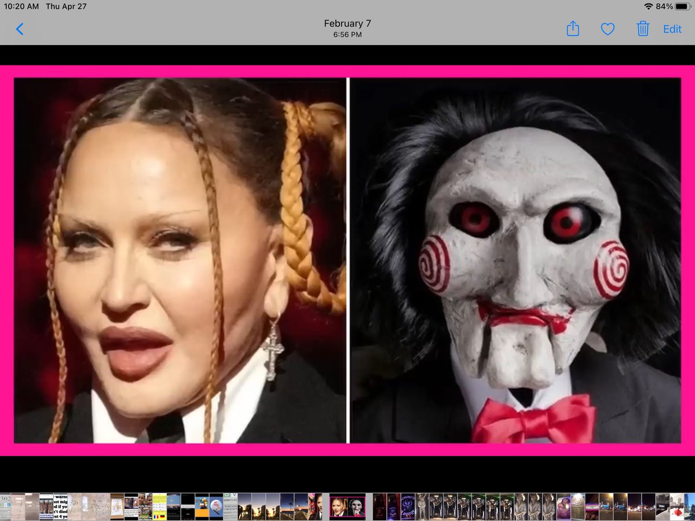
Task: Tap the Thu Apr 27 date
Action: (66, 6)
